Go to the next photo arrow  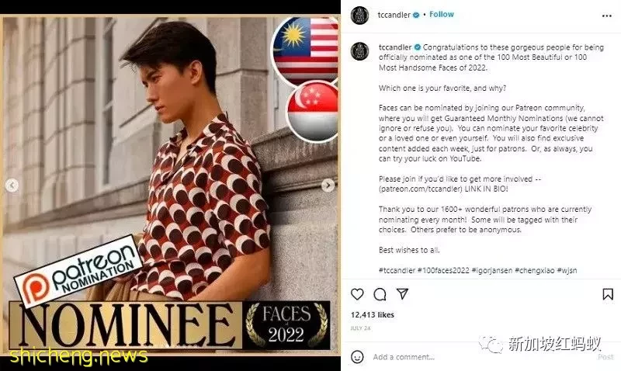pos(328,185)
